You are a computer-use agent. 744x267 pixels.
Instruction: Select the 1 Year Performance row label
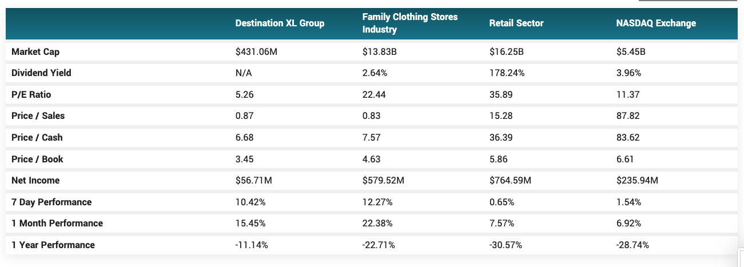(x=53, y=245)
